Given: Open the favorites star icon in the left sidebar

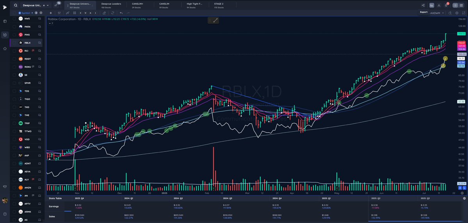Looking at the screenshot, I should (x=5, y=48).
